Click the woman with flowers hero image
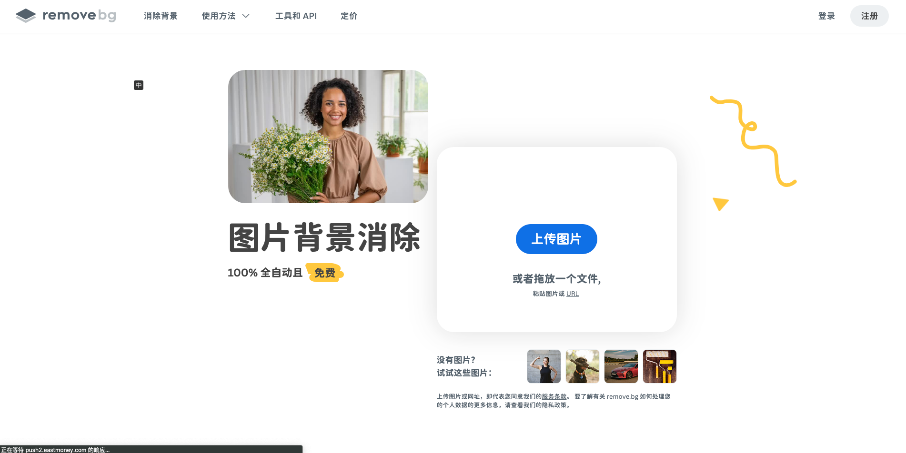The image size is (906, 453). [328, 137]
